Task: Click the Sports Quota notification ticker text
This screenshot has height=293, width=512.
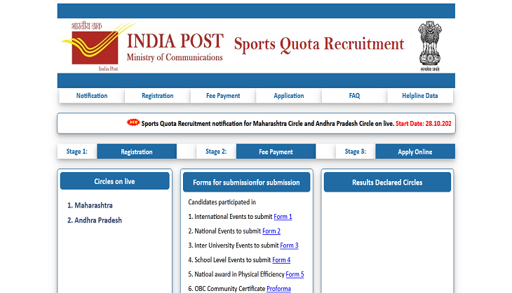Action: pos(268,123)
